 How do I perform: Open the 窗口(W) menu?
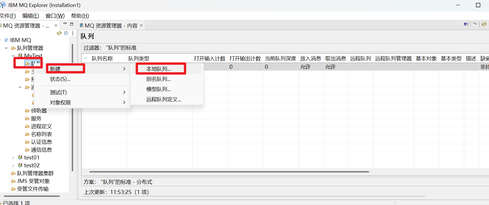coord(55,16)
